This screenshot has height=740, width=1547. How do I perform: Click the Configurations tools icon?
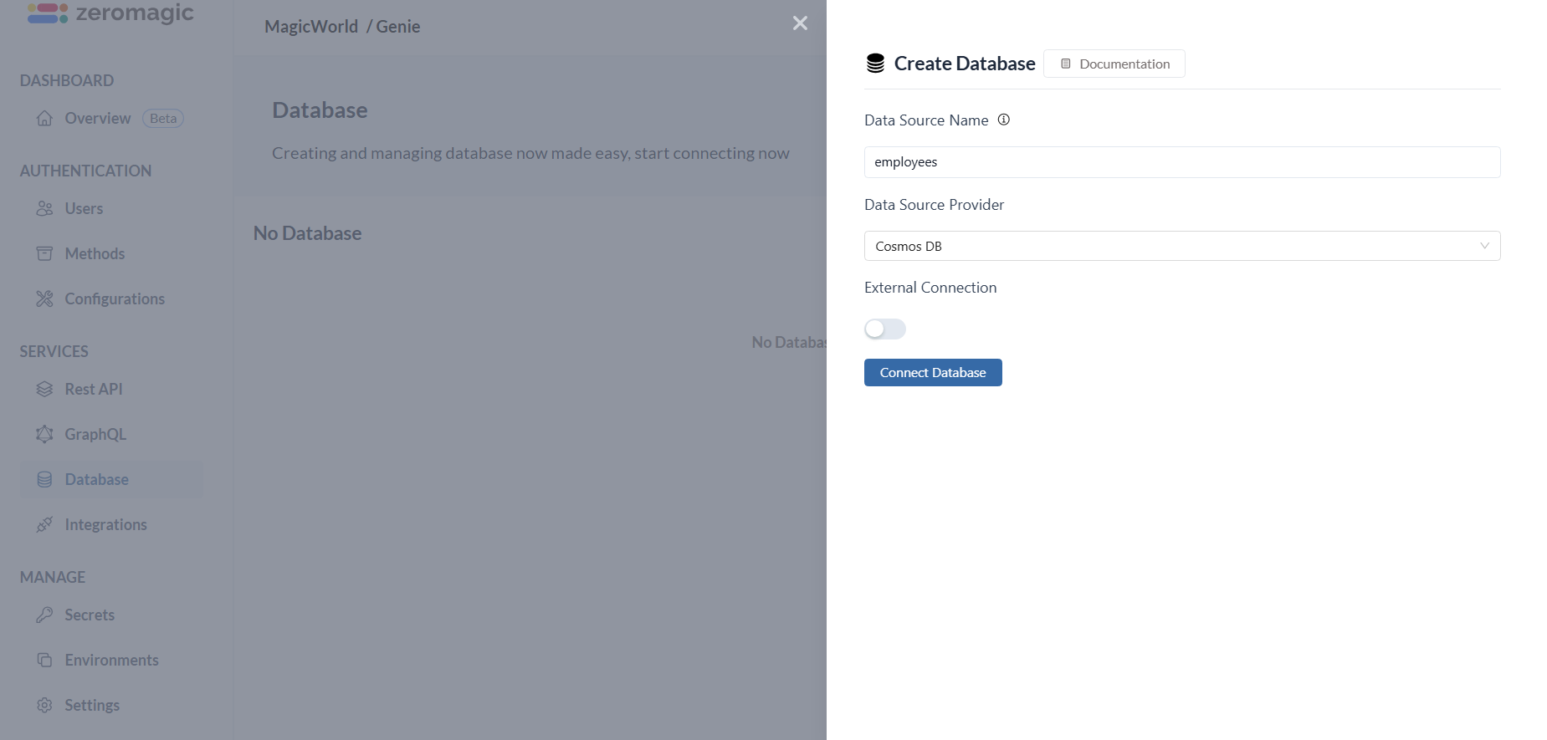[x=44, y=299]
